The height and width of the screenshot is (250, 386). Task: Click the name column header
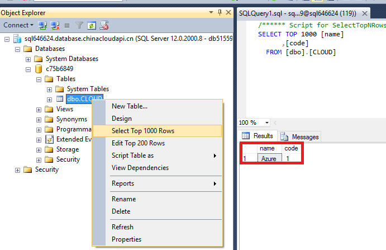[x=269, y=148]
